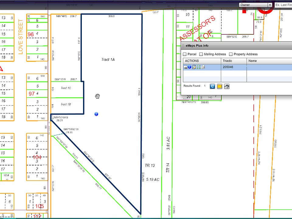Click block number 104 on the map
The height and width of the screenshot is (219, 292).
pos(37,157)
